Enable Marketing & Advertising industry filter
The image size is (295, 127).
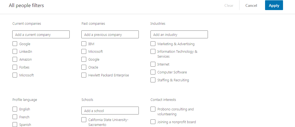(x=153, y=44)
